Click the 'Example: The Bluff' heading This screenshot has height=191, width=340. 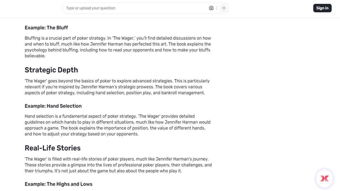pyautogui.click(x=46, y=28)
